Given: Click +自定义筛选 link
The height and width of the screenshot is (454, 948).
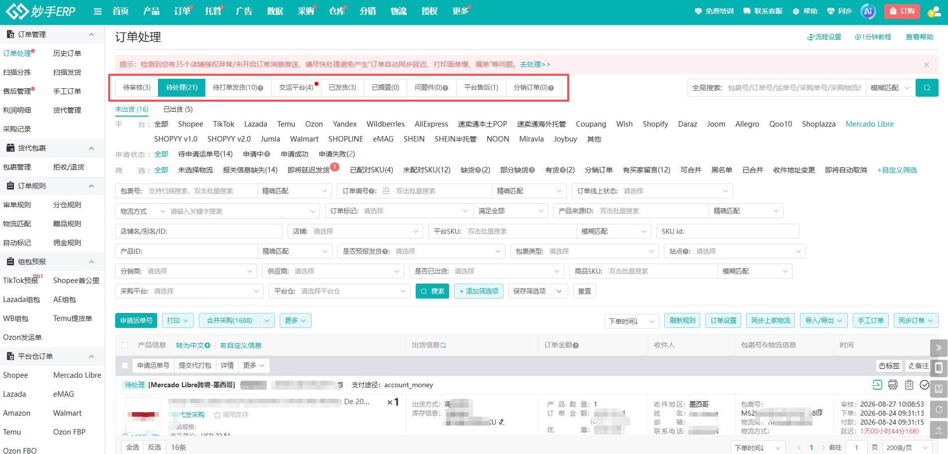Looking at the screenshot, I should pos(897,170).
